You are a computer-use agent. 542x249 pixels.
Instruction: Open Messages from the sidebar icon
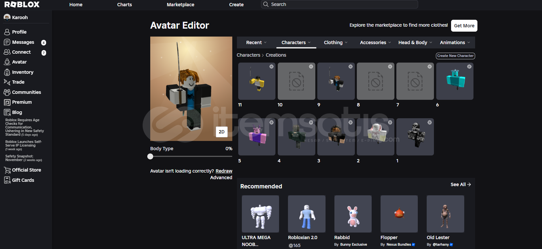point(7,42)
